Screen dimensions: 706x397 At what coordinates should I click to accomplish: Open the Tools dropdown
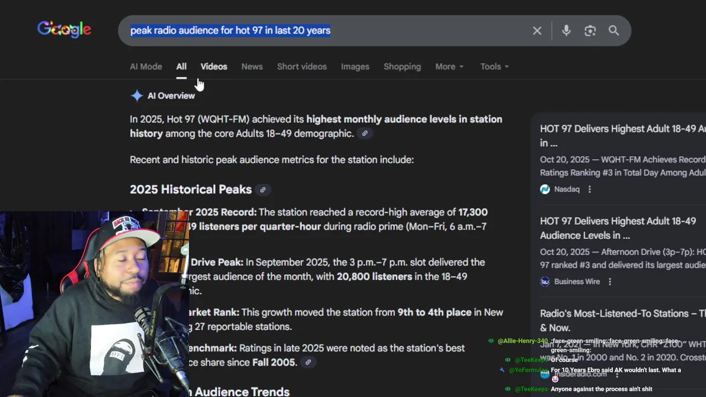coord(494,67)
